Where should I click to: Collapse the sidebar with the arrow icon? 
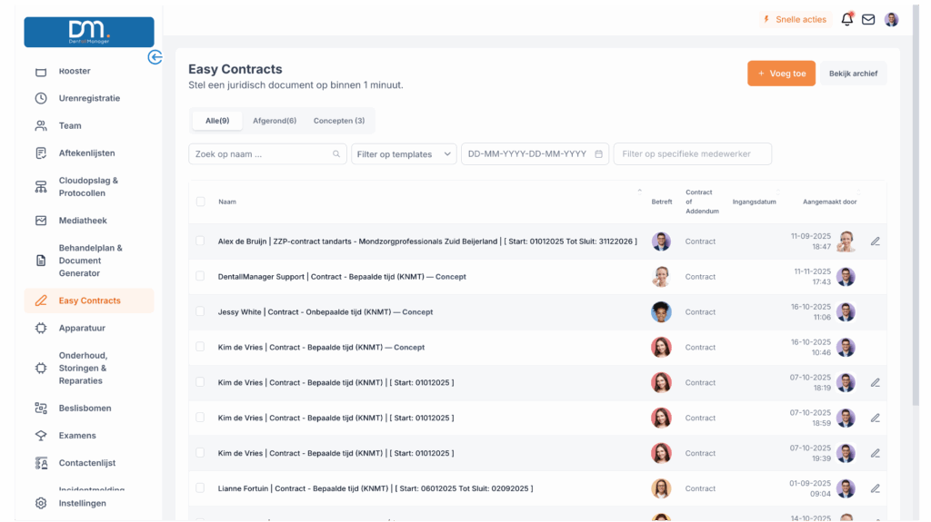pos(155,57)
